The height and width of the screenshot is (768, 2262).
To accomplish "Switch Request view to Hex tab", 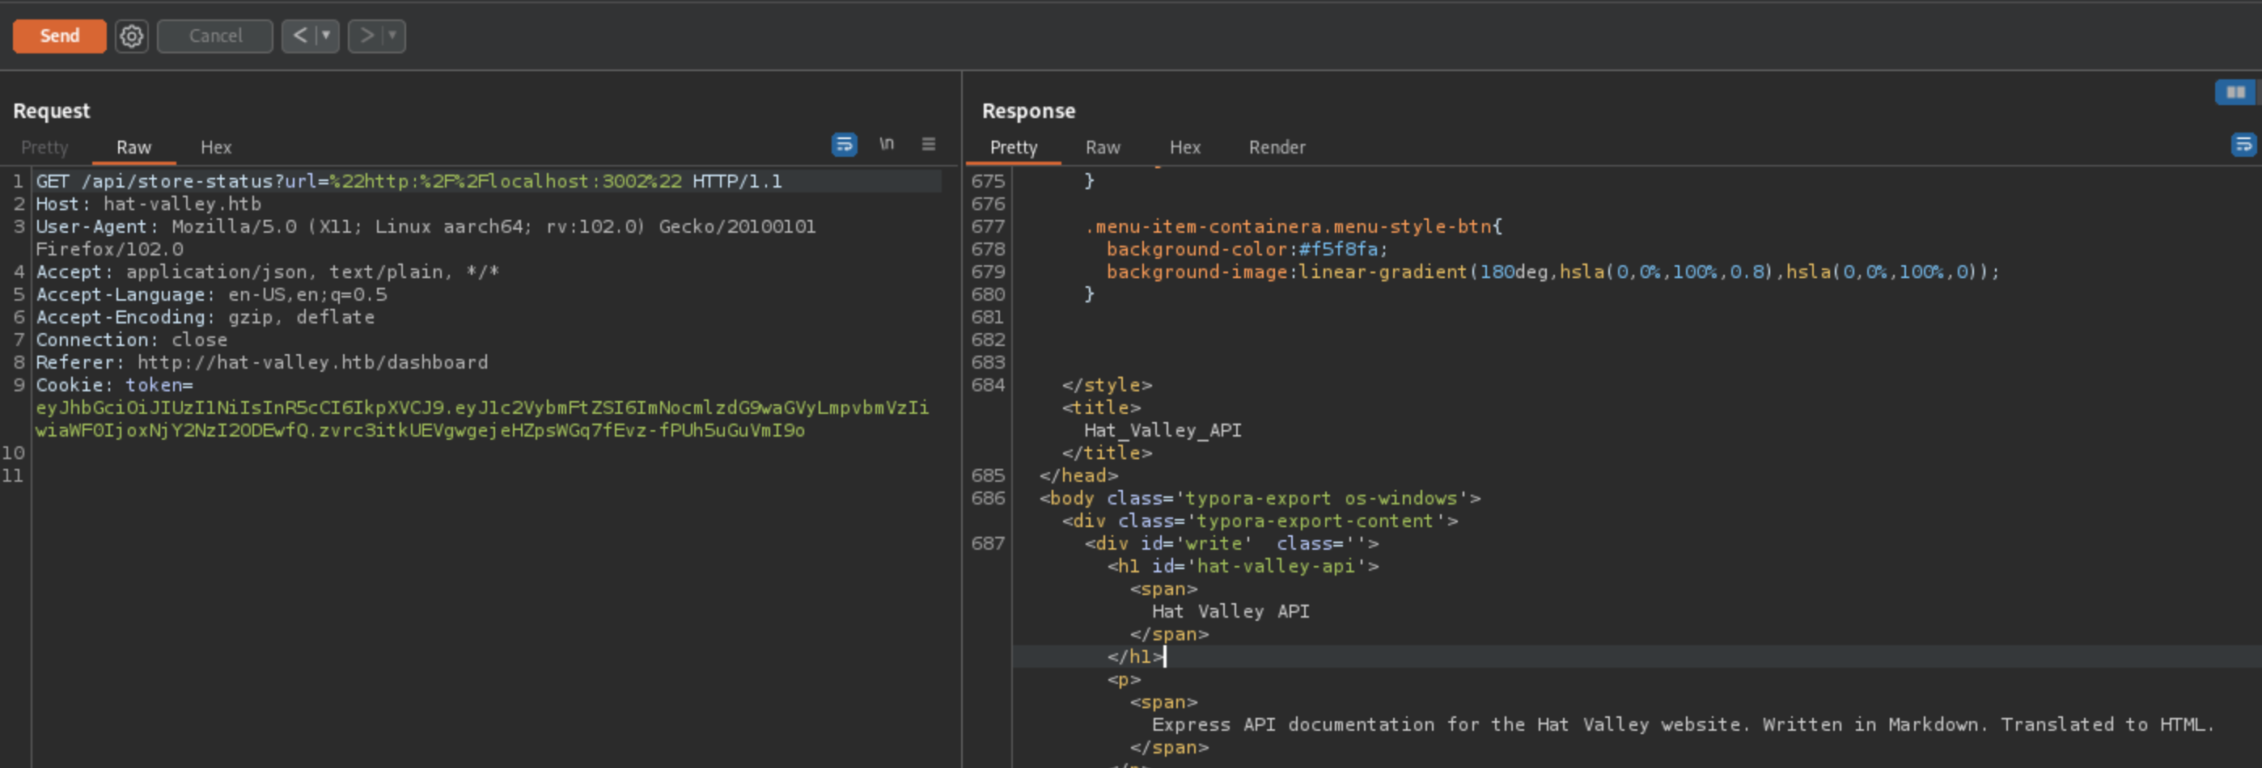I will pyautogui.click(x=216, y=147).
